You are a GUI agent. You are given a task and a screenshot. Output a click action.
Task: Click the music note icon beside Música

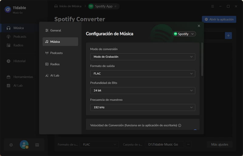(47, 42)
